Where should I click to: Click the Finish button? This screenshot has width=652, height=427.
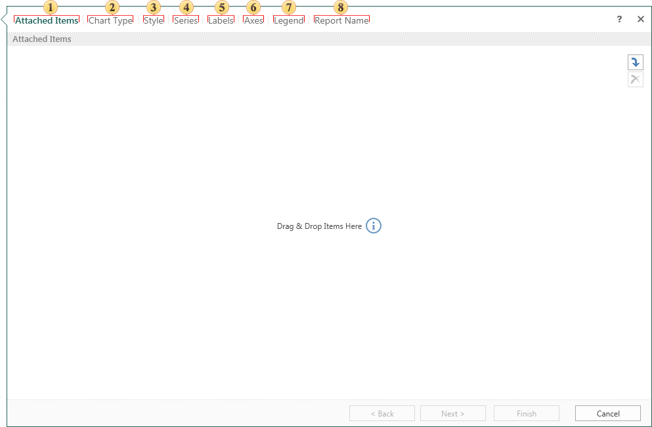tap(526, 413)
